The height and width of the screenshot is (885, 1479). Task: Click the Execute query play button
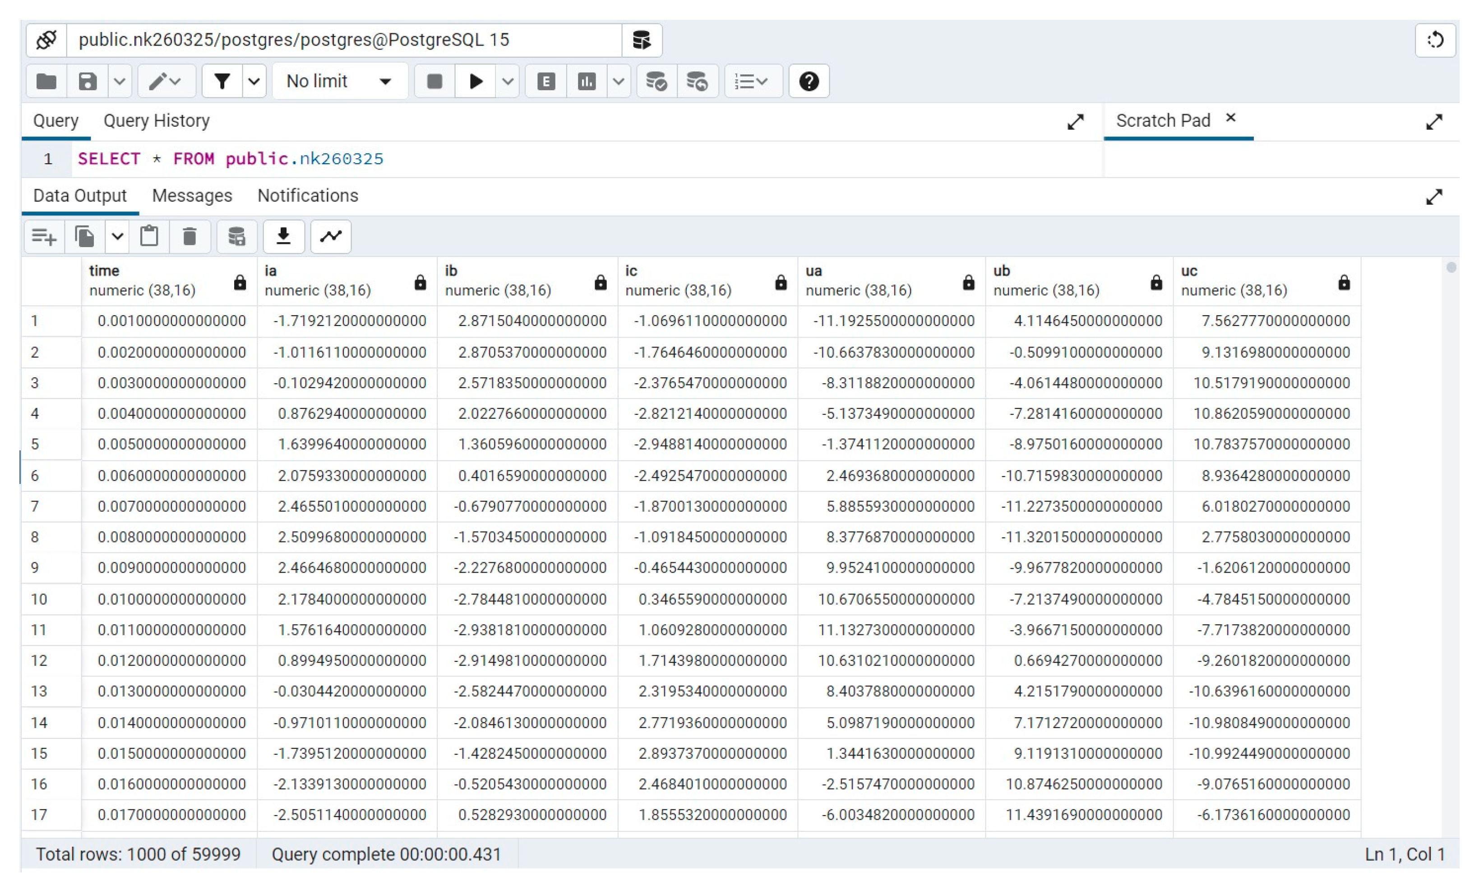[476, 81]
